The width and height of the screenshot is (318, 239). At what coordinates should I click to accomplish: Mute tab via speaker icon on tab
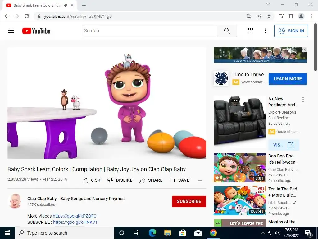click(x=65, y=5)
